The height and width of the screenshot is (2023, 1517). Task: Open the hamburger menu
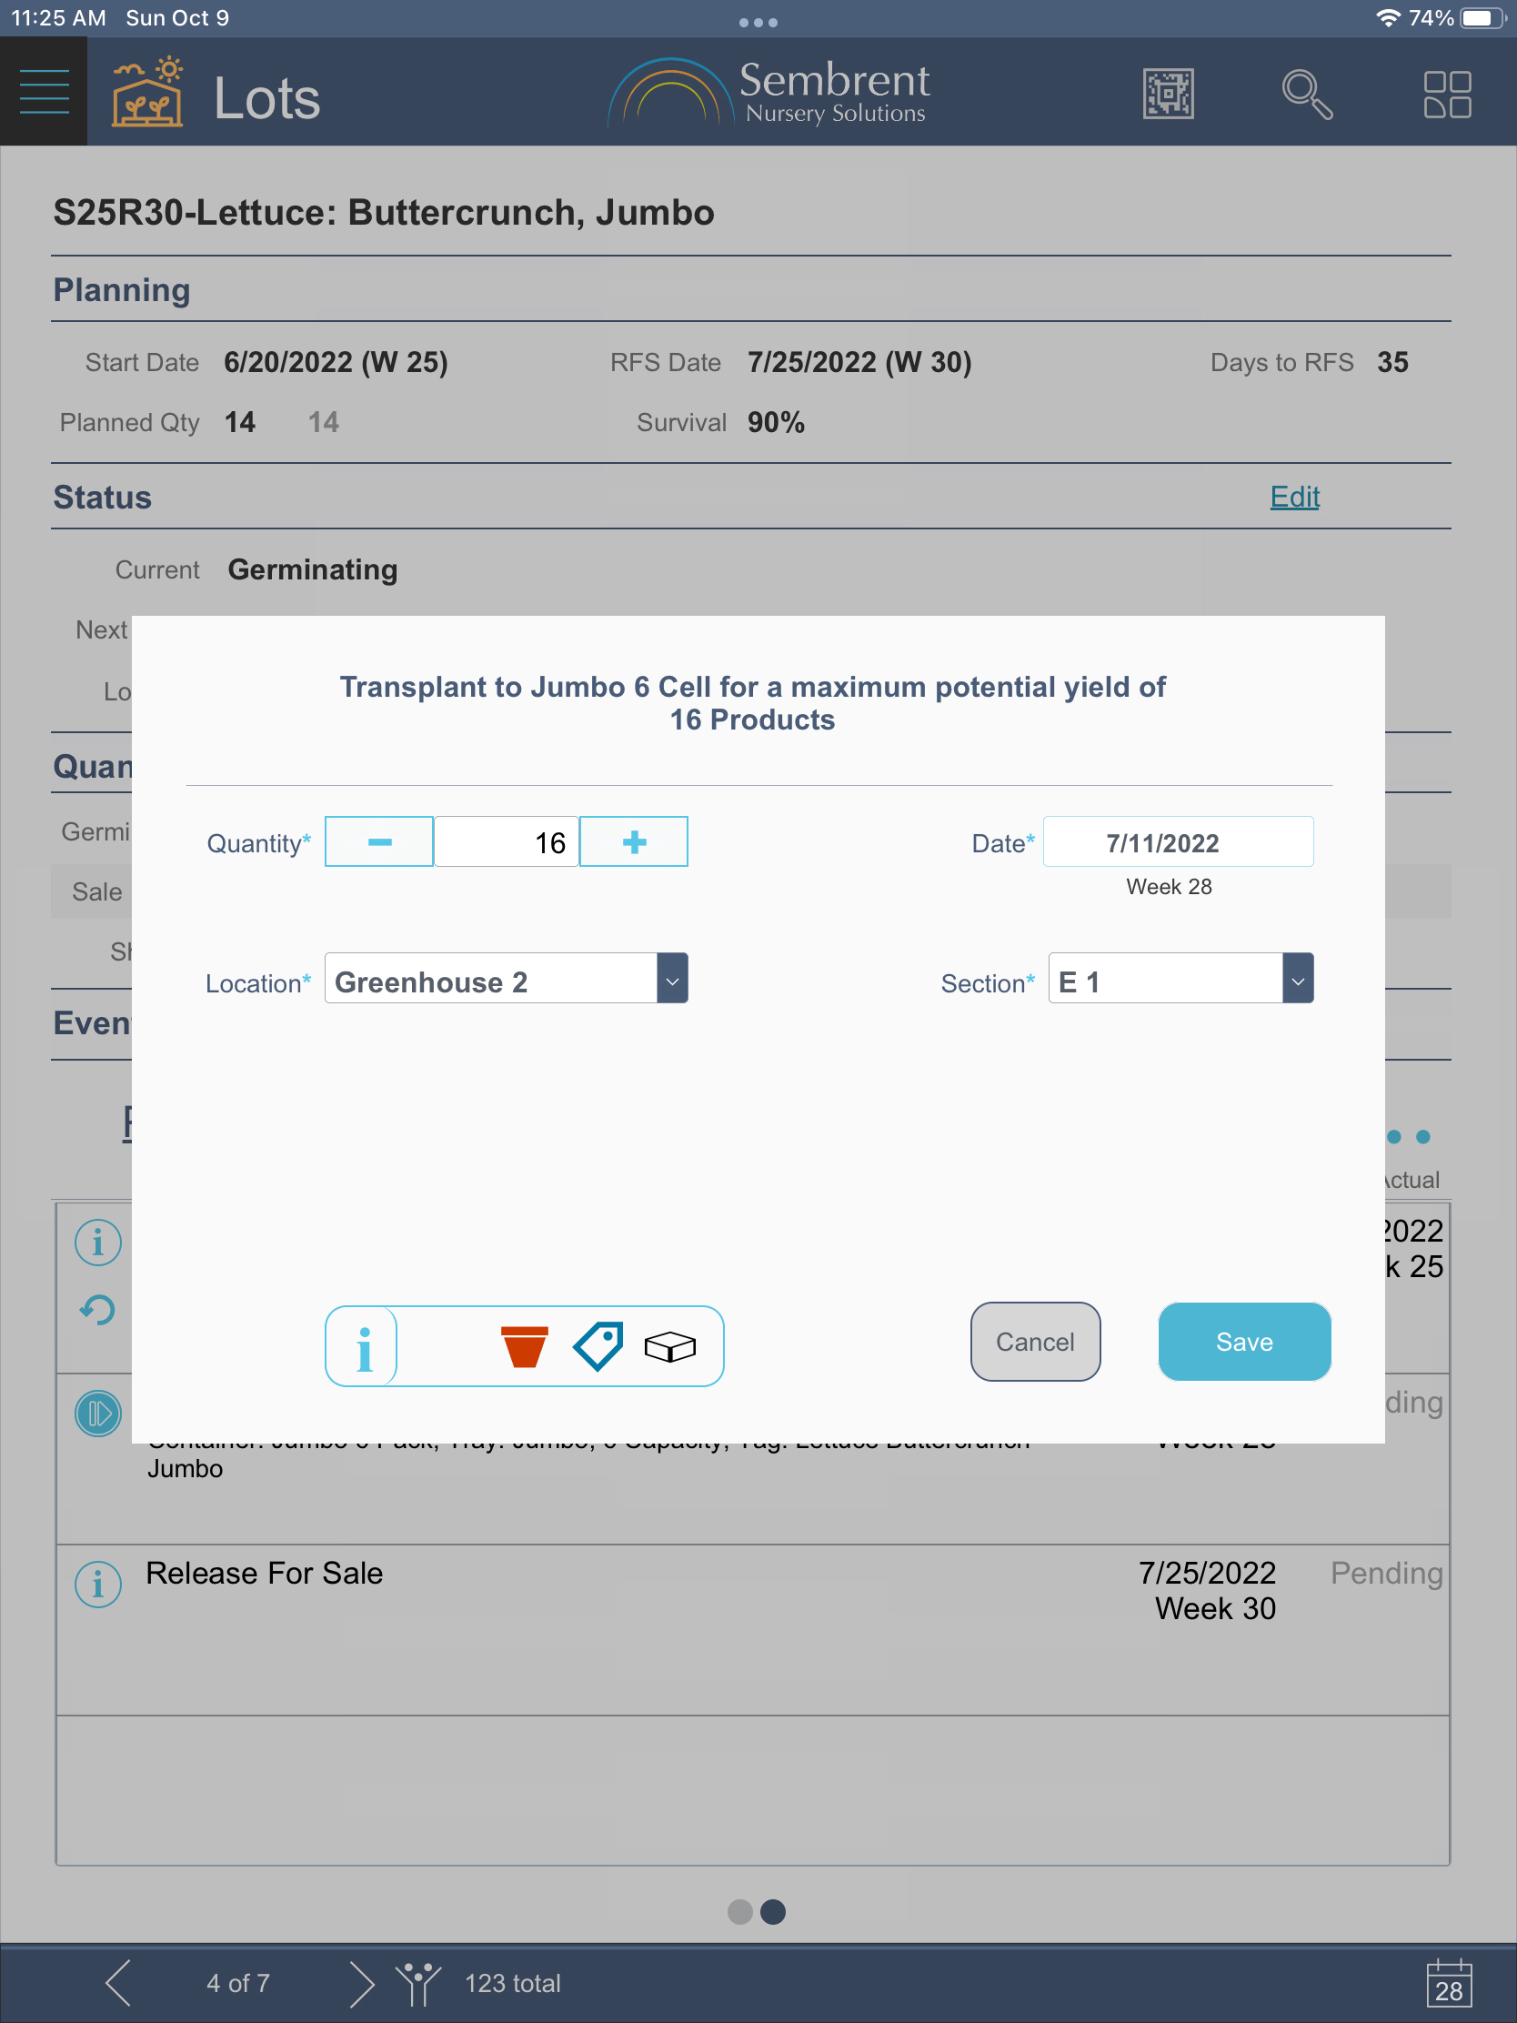(x=44, y=92)
